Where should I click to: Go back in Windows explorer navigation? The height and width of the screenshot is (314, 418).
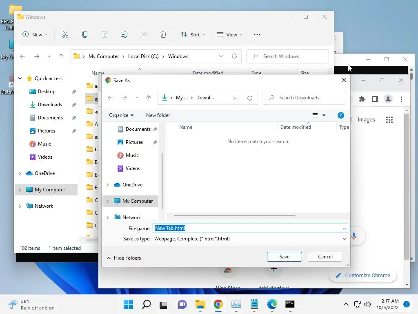point(22,56)
